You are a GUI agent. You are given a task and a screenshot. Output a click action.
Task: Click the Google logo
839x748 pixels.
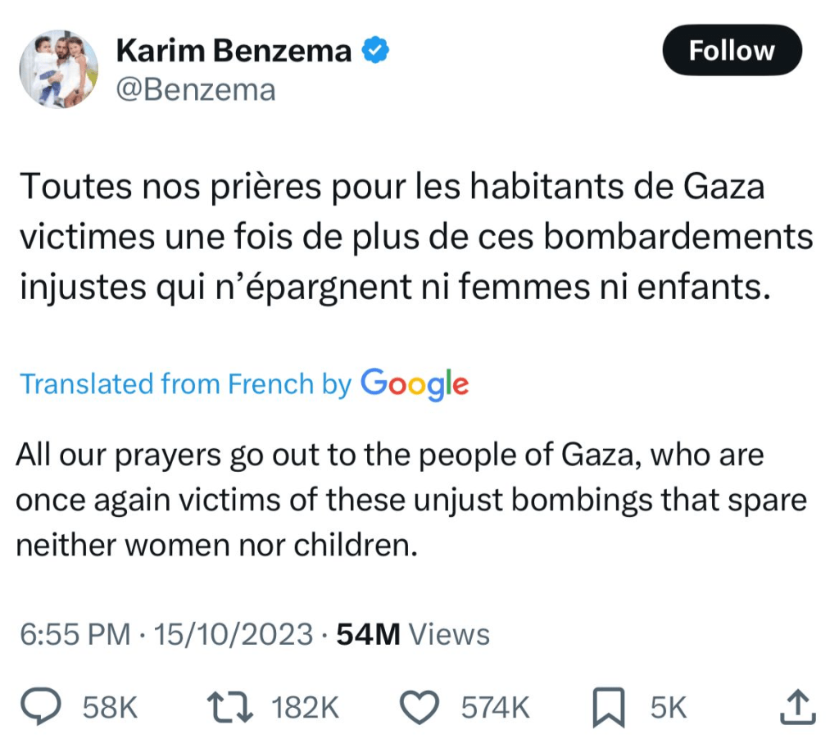point(415,383)
